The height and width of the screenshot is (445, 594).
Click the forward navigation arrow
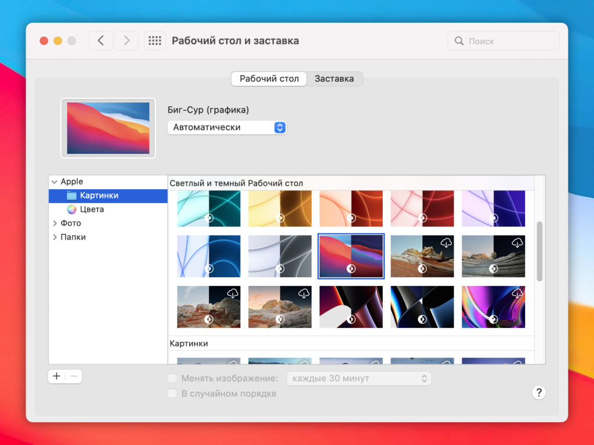[x=126, y=41]
